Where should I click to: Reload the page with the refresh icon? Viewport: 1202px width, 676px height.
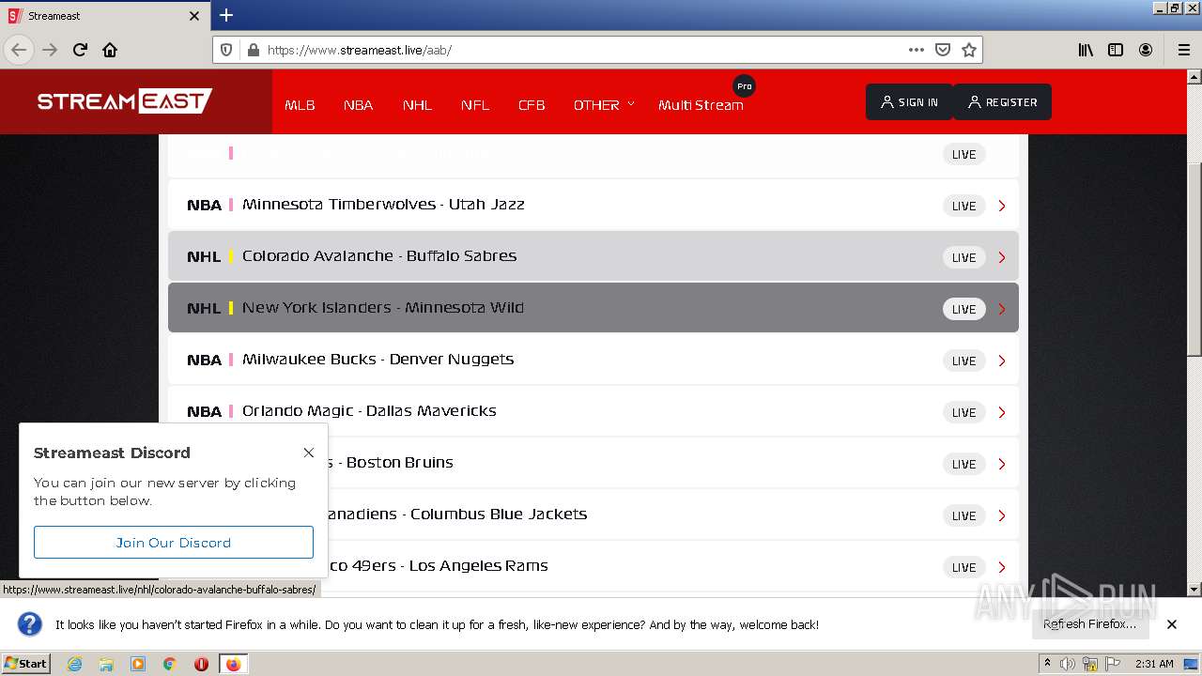(x=80, y=50)
